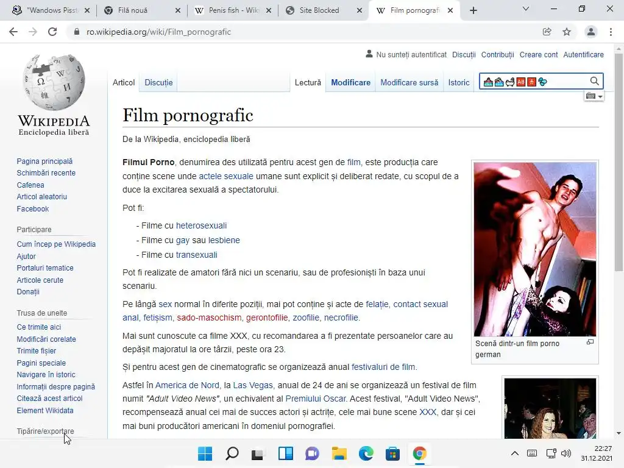Open the Istoric history tab

pos(459,82)
